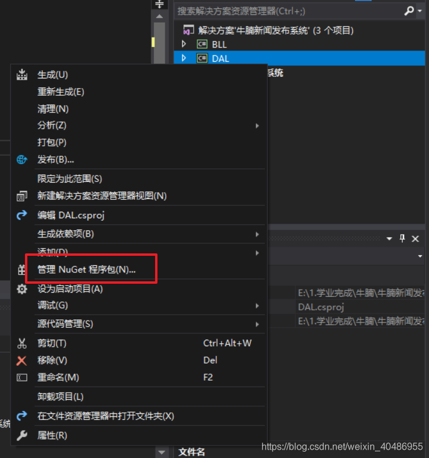
Task: Click the pin icon on the properties panel
Action: (x=402, y=239)
